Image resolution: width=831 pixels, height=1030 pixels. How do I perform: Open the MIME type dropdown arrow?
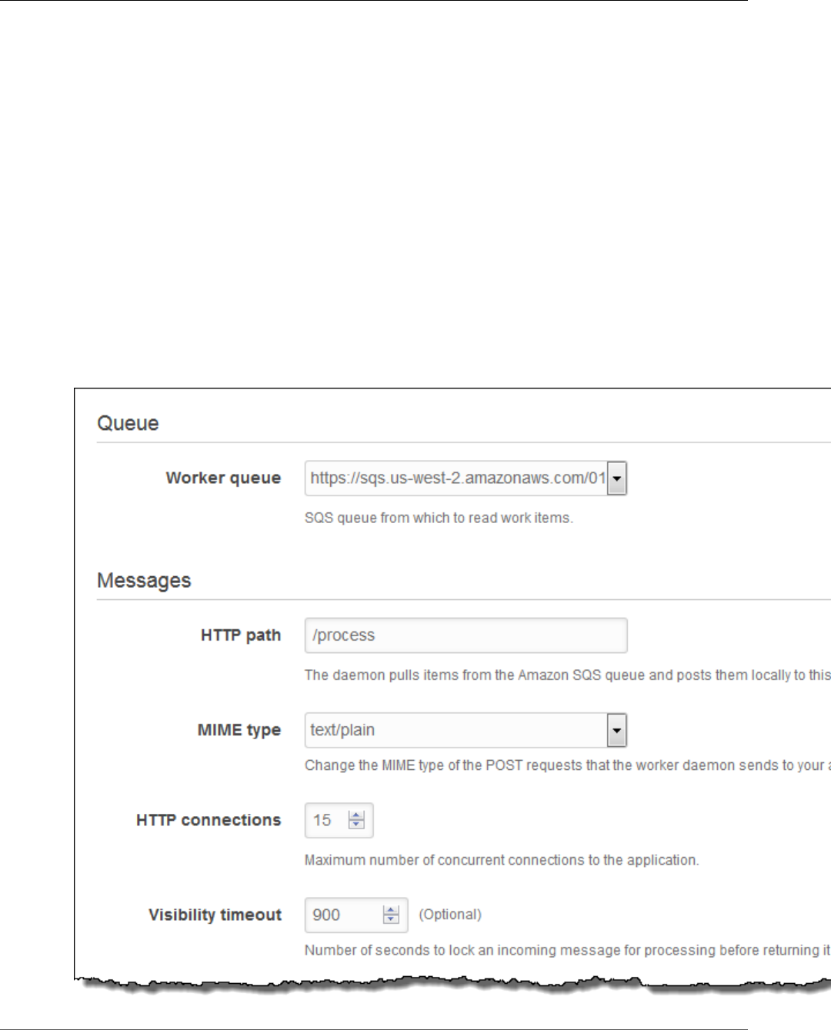(x=617, y=731)
